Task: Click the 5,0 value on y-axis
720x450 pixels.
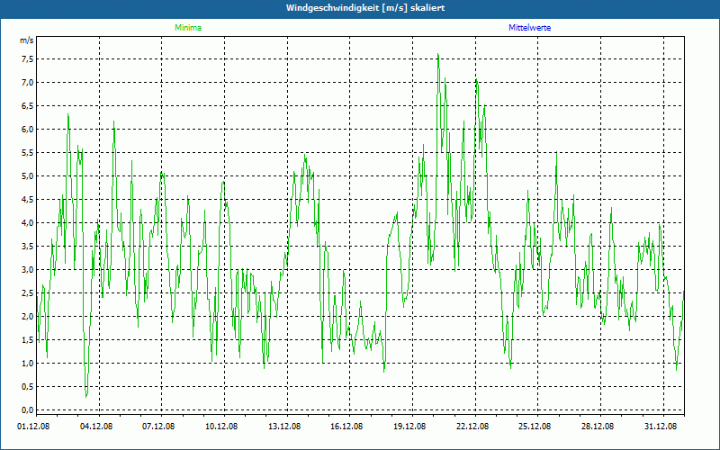Action: (27, 175)
